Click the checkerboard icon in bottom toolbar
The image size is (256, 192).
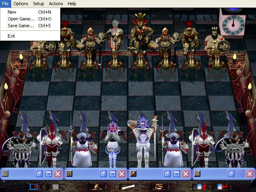56,187
